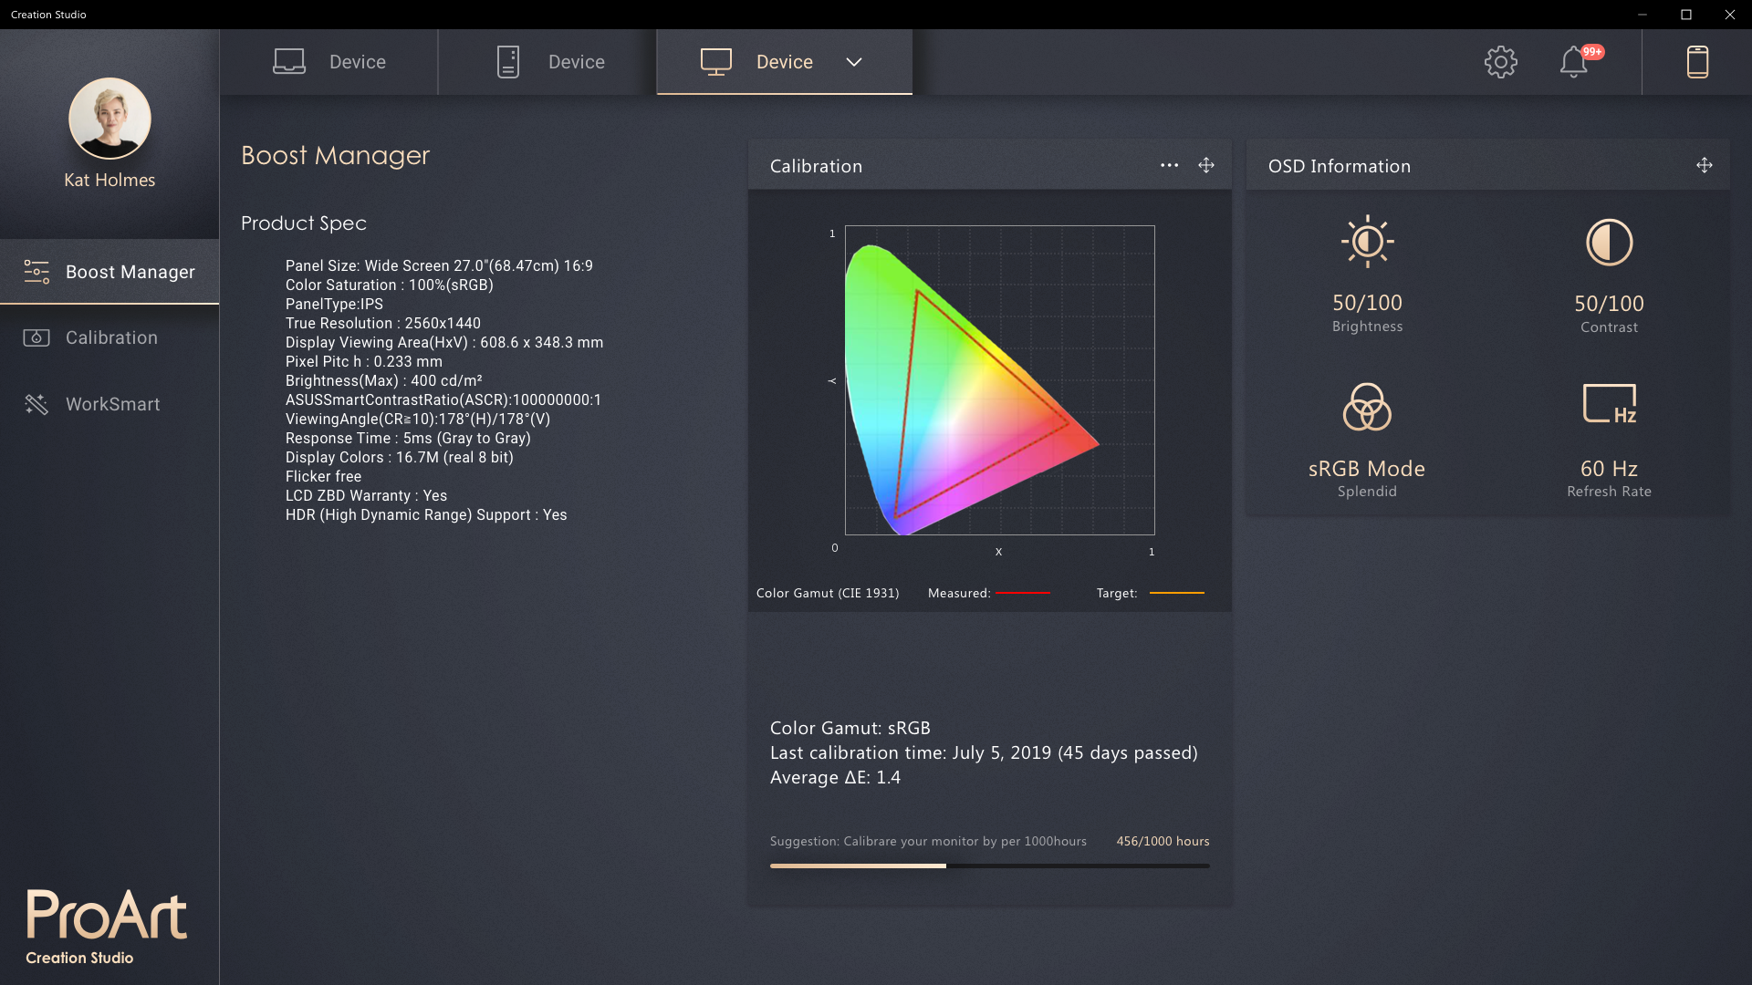Viewport: 1752px width, 985px height.
Task: Click the Measured red legend line
Action: point(1024,593)
